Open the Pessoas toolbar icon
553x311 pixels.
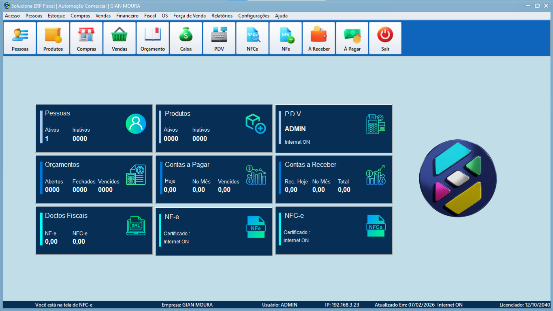pos(20,38)
